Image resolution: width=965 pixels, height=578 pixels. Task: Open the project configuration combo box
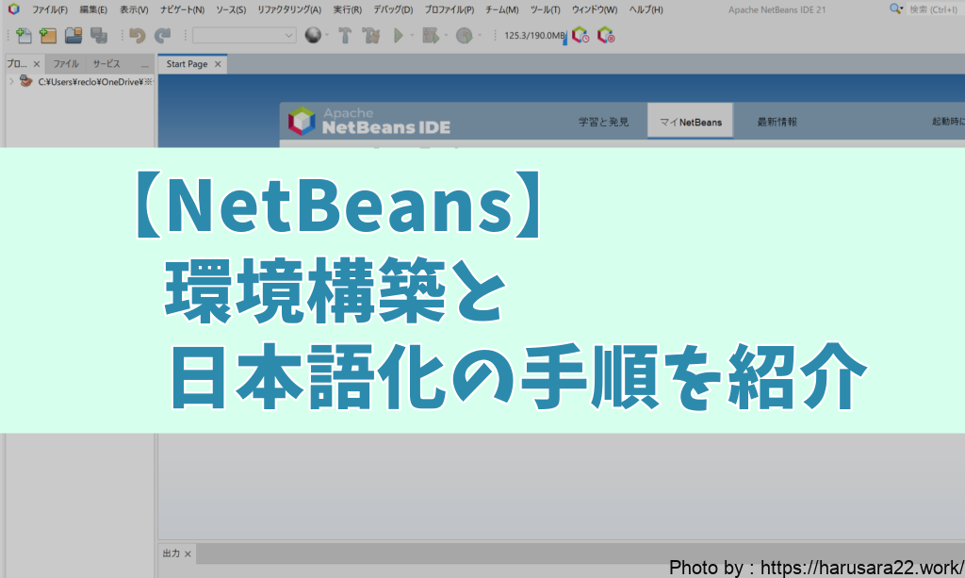[x=244, y=36]
